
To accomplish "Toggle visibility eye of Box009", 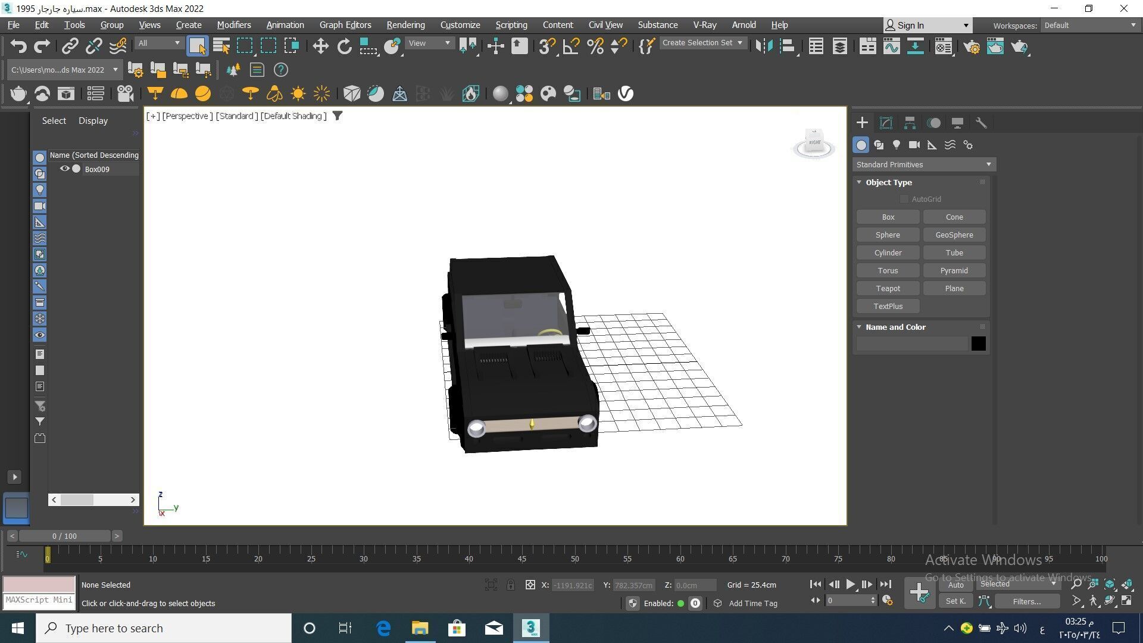I will (64, 169).
